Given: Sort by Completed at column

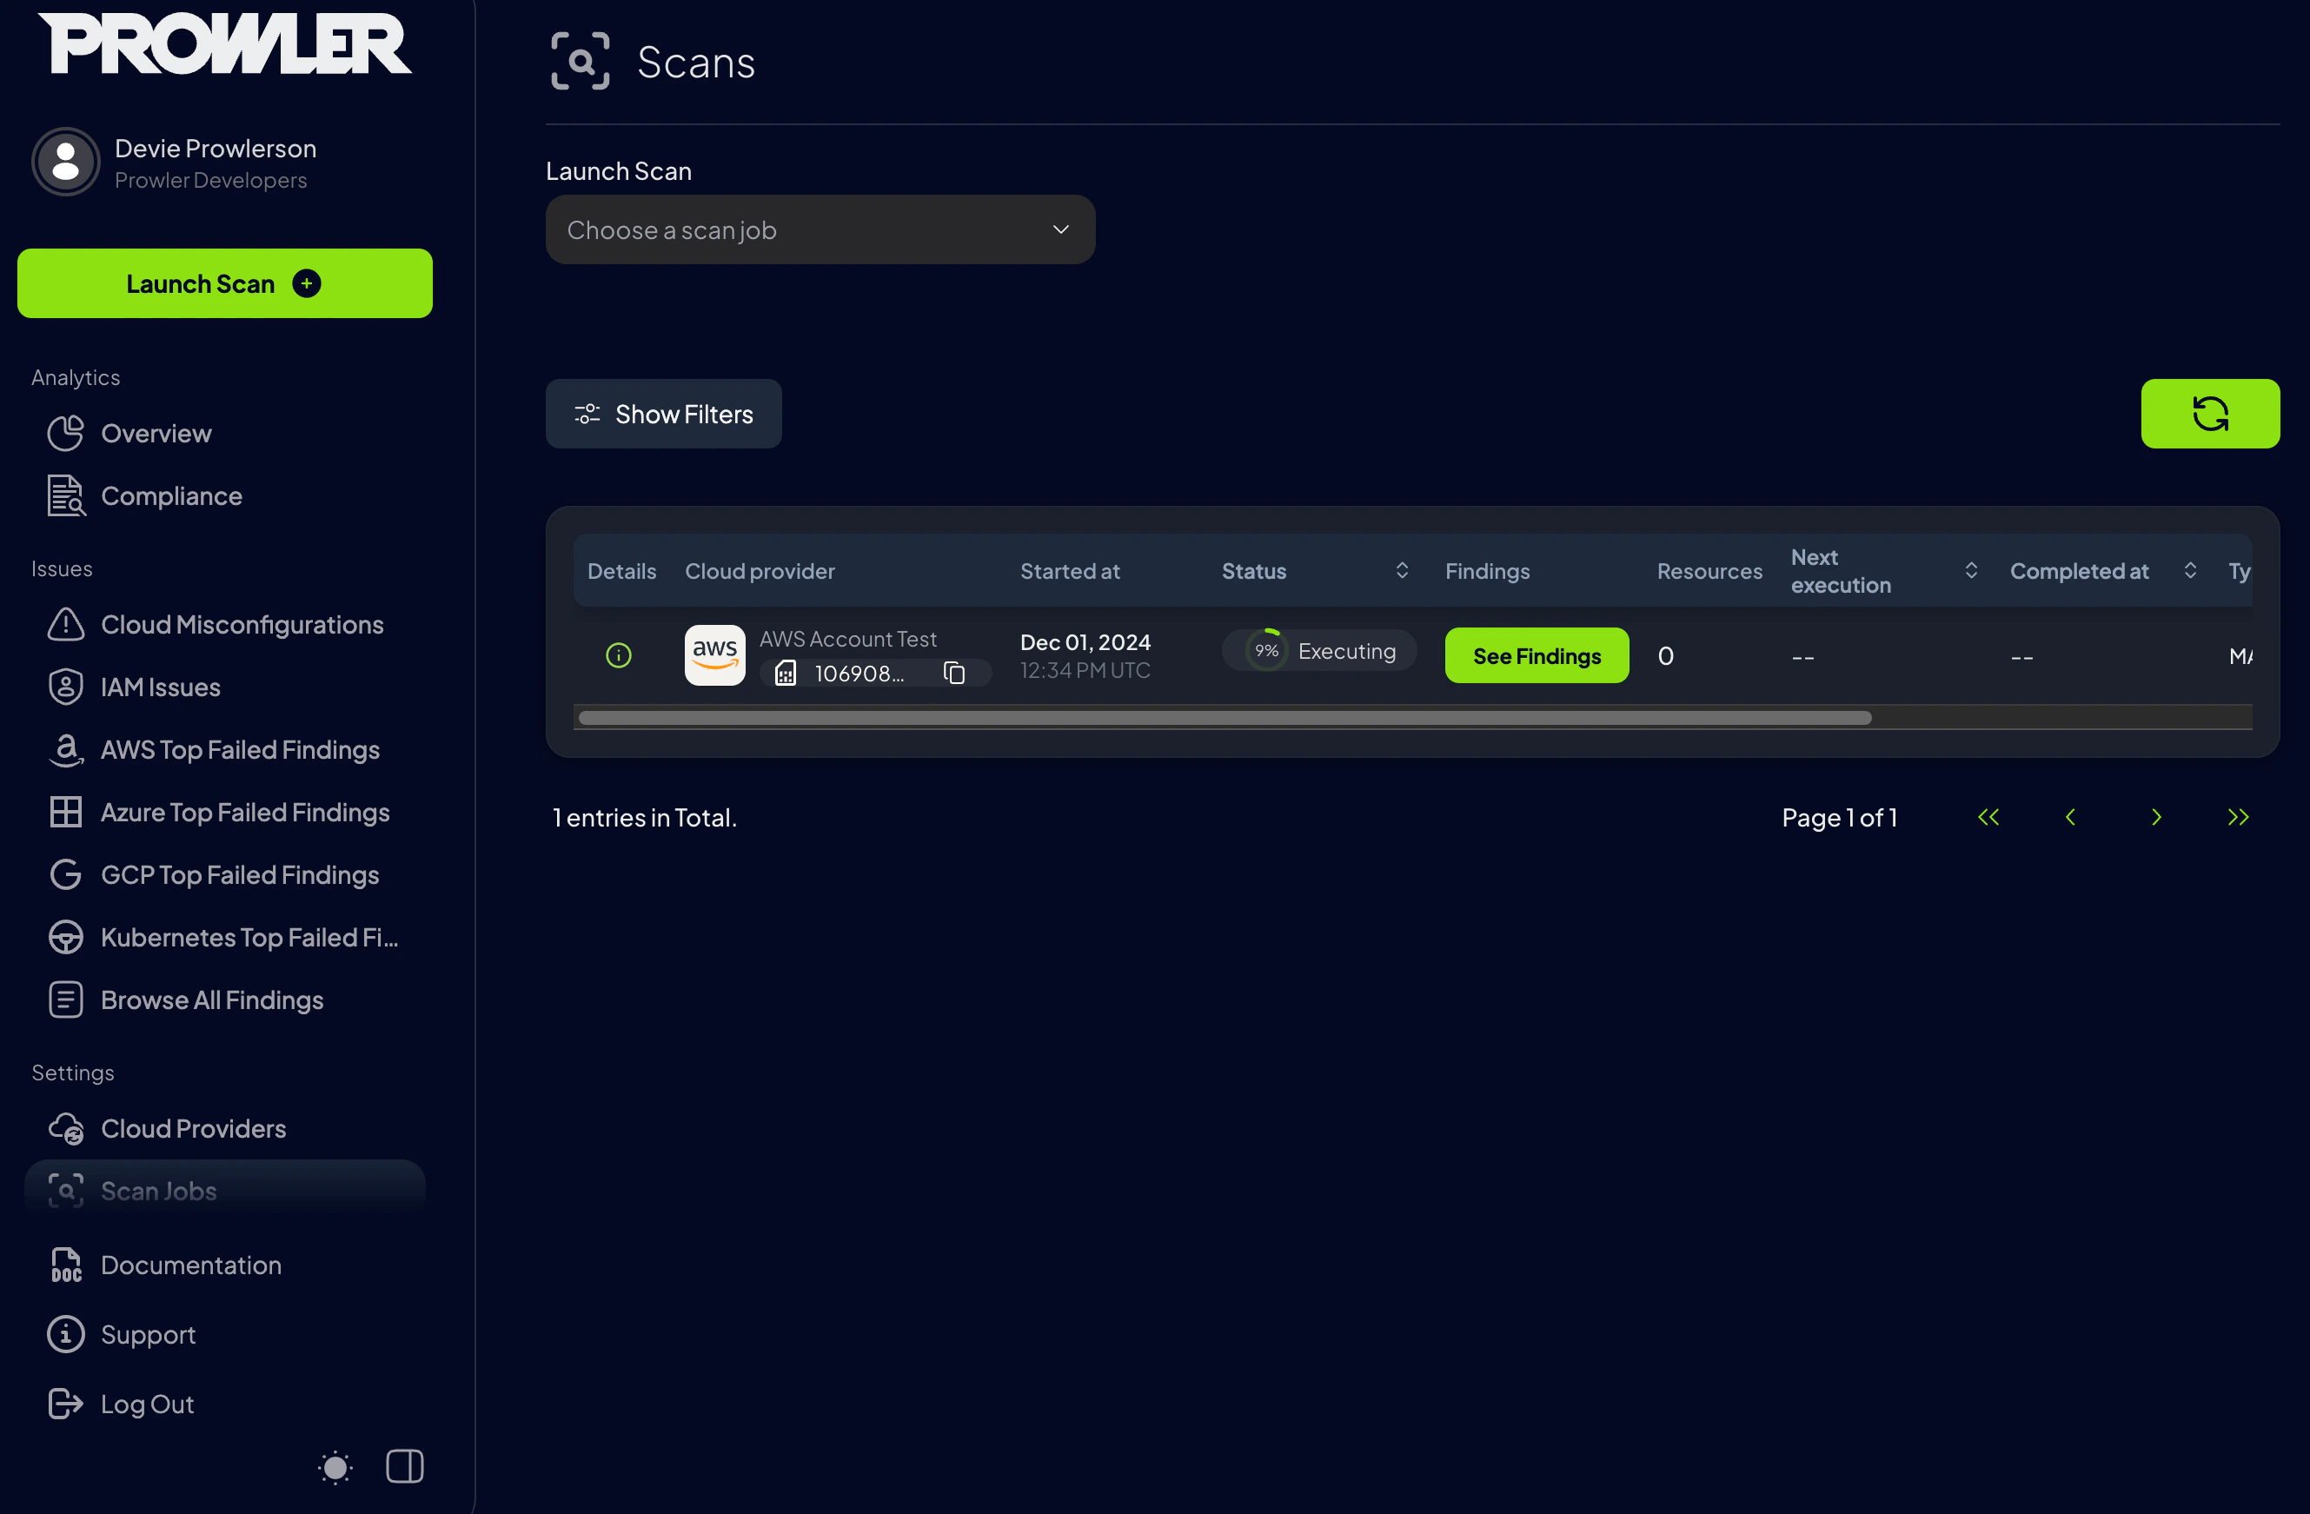Looking at the screenshot, I should [2190, 571].
